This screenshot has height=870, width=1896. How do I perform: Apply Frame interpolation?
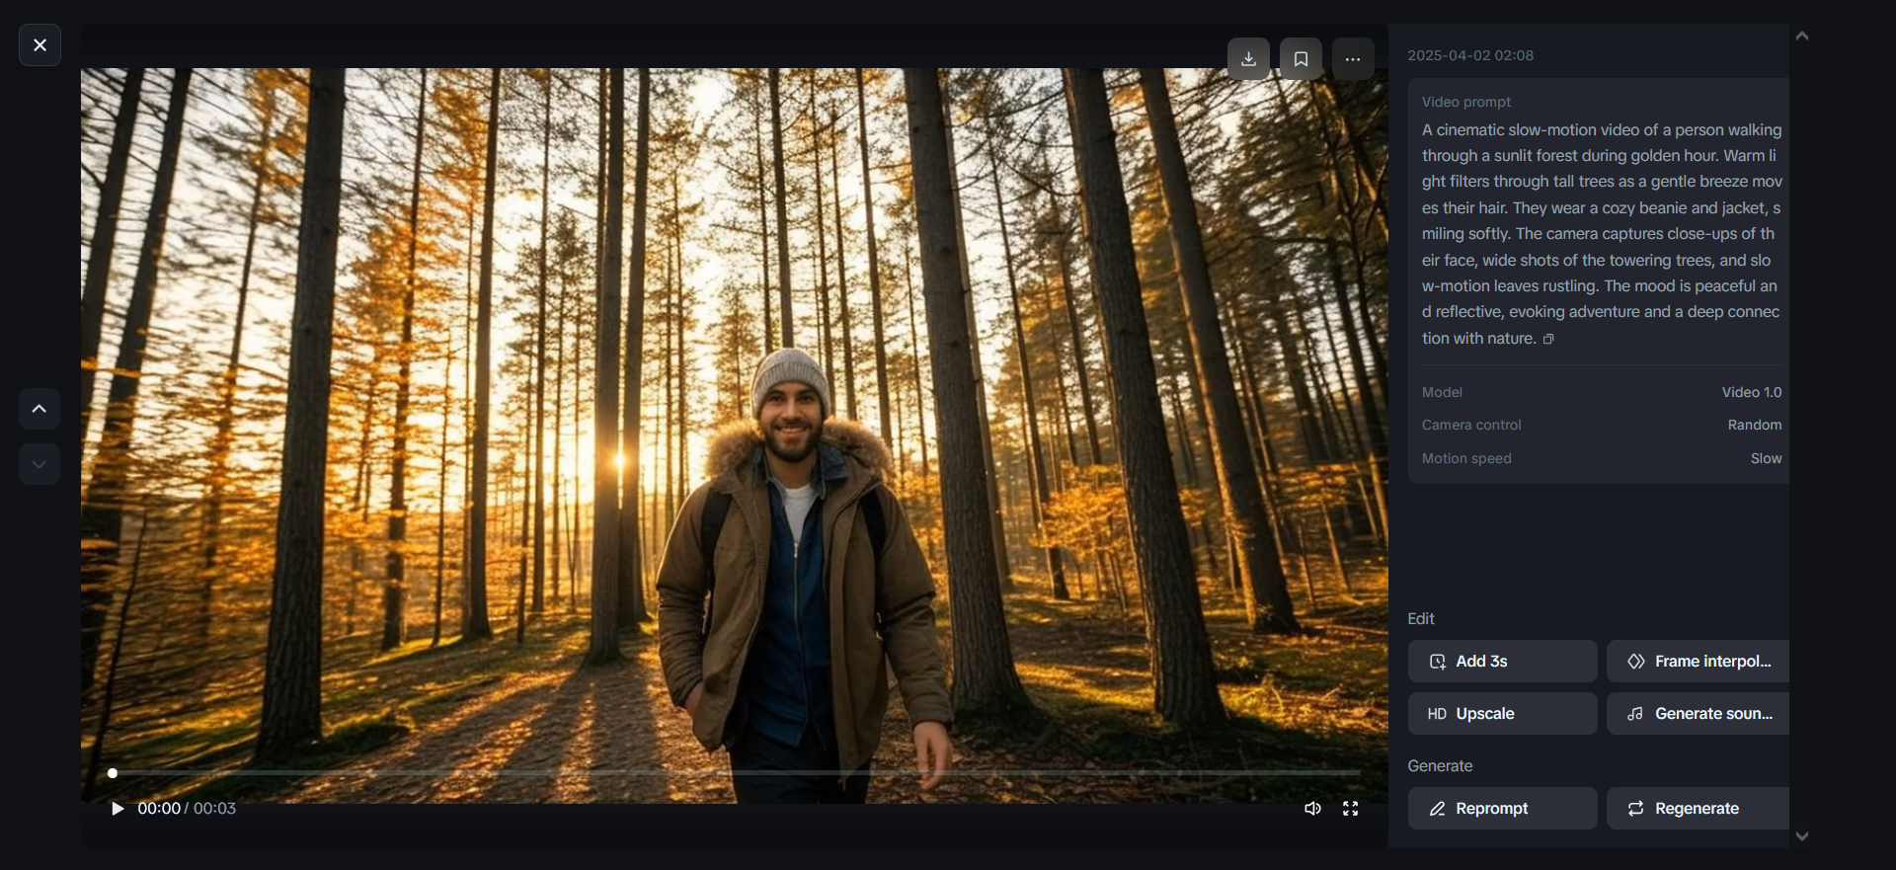(x=1698, y=662)
